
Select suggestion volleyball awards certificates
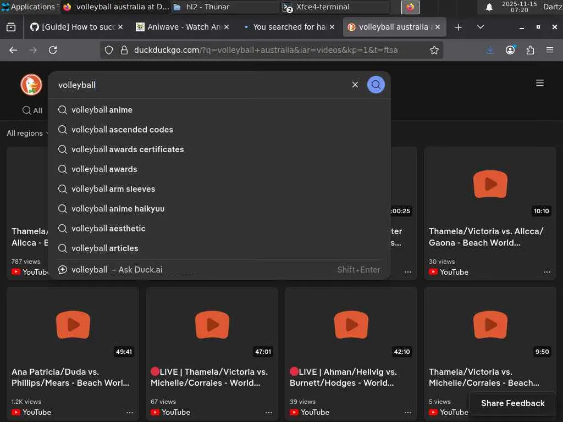(x=219, y=149)
